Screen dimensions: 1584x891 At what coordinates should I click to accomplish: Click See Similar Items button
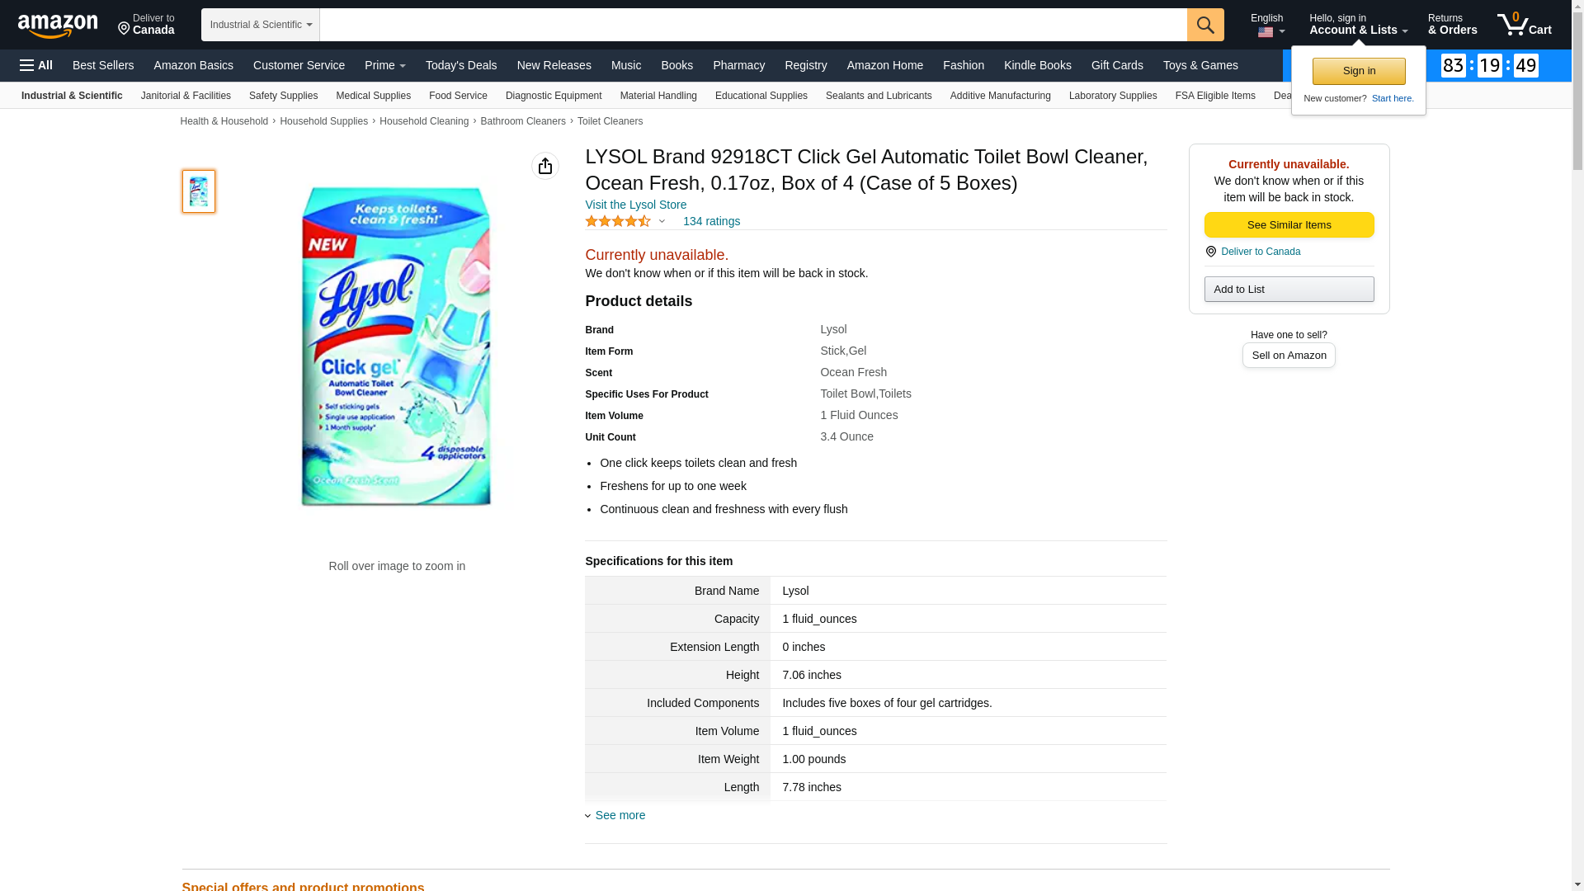point(1289,225)
